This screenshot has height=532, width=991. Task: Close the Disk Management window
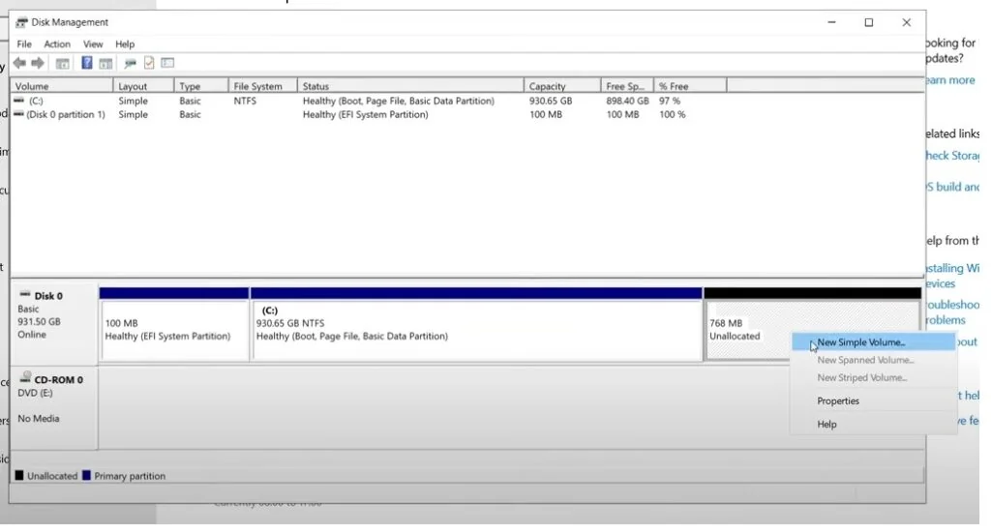pyautogui.click(x=906, y=23)
